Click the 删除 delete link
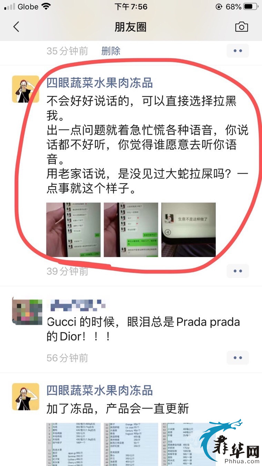 (111, 51)
